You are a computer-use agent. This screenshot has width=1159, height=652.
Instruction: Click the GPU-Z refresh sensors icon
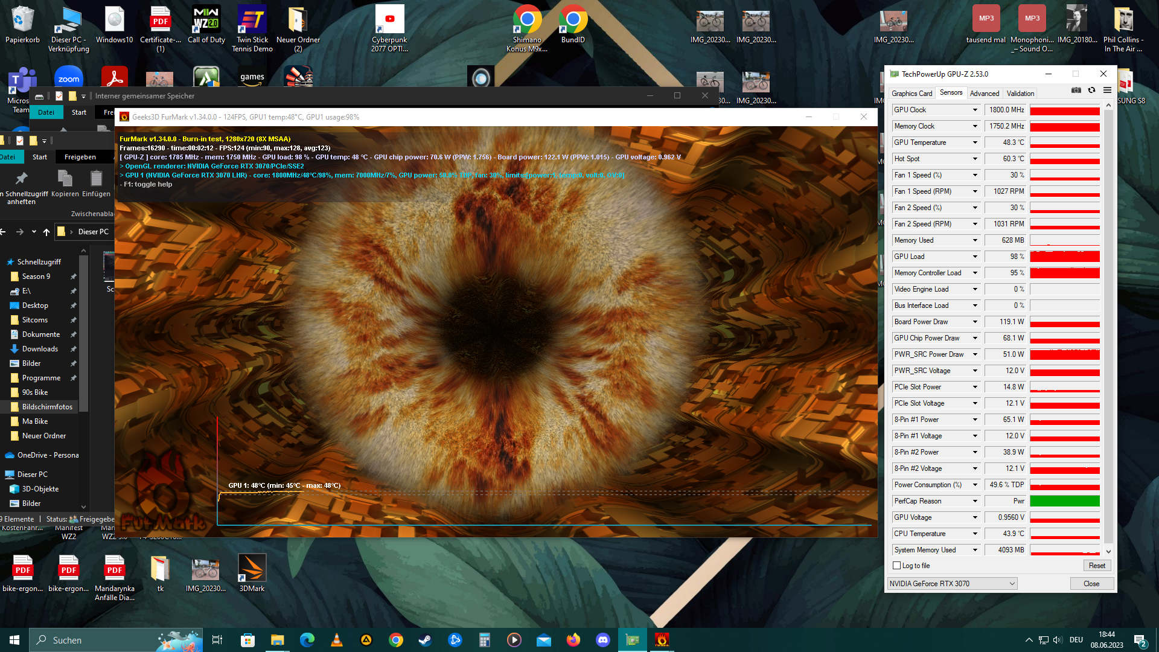click(1091, 91)
